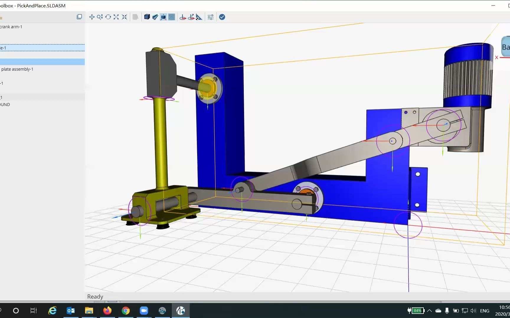
Task: Click the section view cut icon
Action: (x=155, y=17)
